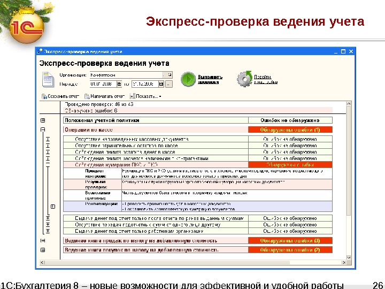Image resolution: width=385 pixels, height=289 pixels.
Task: Minimize the Экспресс-проверка window
Action: (336, 51)
